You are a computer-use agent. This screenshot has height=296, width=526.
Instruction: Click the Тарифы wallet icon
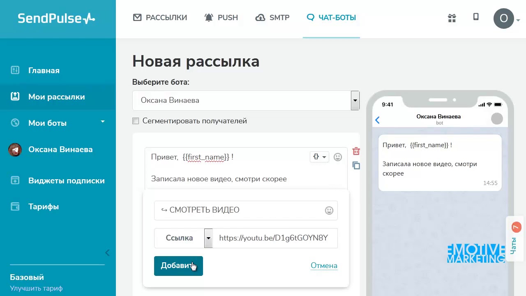[x=15, y=206]
